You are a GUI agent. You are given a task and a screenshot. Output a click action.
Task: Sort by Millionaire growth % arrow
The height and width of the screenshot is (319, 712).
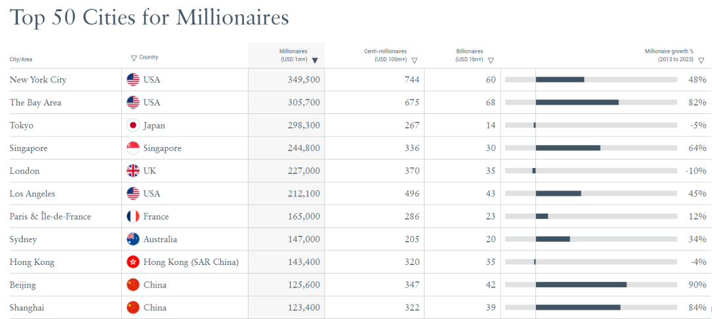(701, 60)
